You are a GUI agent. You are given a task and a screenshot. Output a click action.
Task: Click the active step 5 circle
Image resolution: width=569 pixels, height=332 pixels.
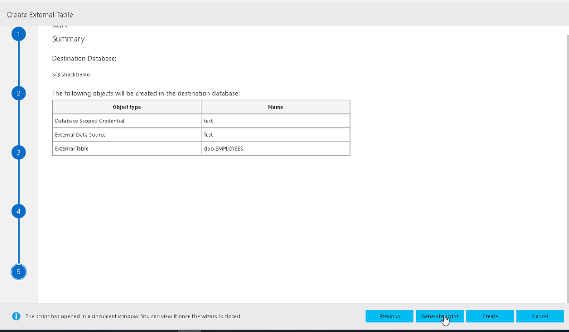click(x=19, y=272)
